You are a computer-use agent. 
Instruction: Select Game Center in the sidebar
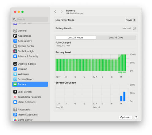tap(30, 119)
